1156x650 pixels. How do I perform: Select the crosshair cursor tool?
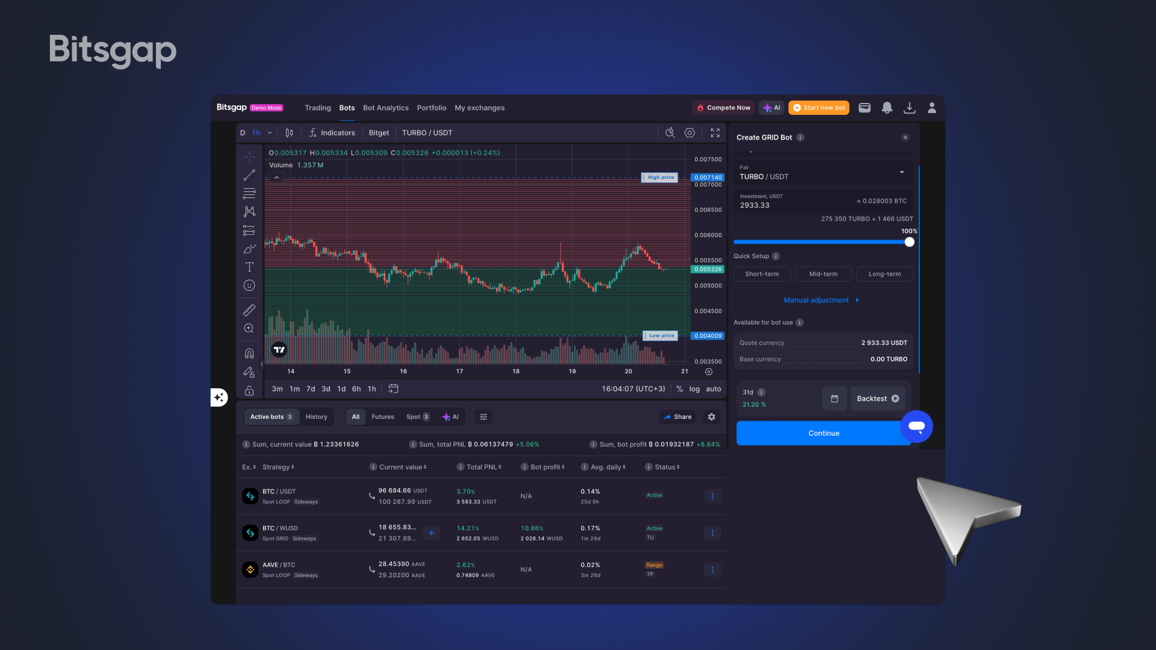(x=249, y=157)
